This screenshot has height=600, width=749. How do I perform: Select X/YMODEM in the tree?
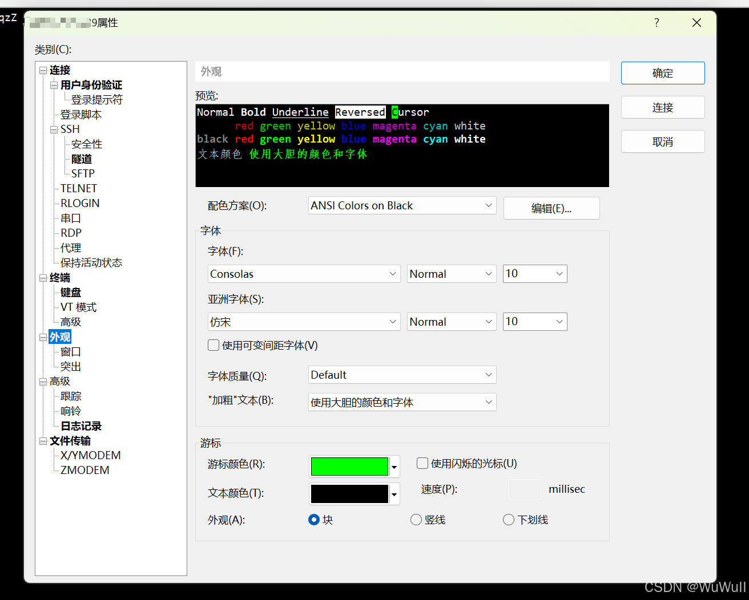click(x=90, y=456)
